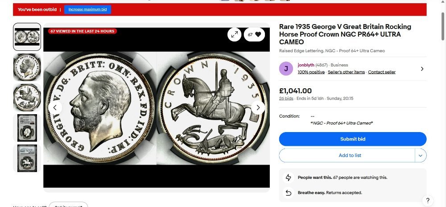Expand the Add to list dropdown arrow
This screenshot has width=446, height=207.
coord(421,155)
